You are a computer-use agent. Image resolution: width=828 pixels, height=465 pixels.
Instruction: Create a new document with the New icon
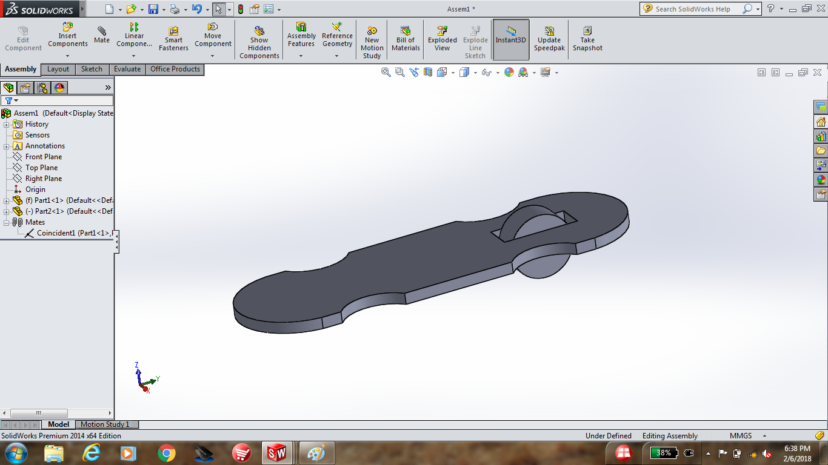tap(109, 9)
